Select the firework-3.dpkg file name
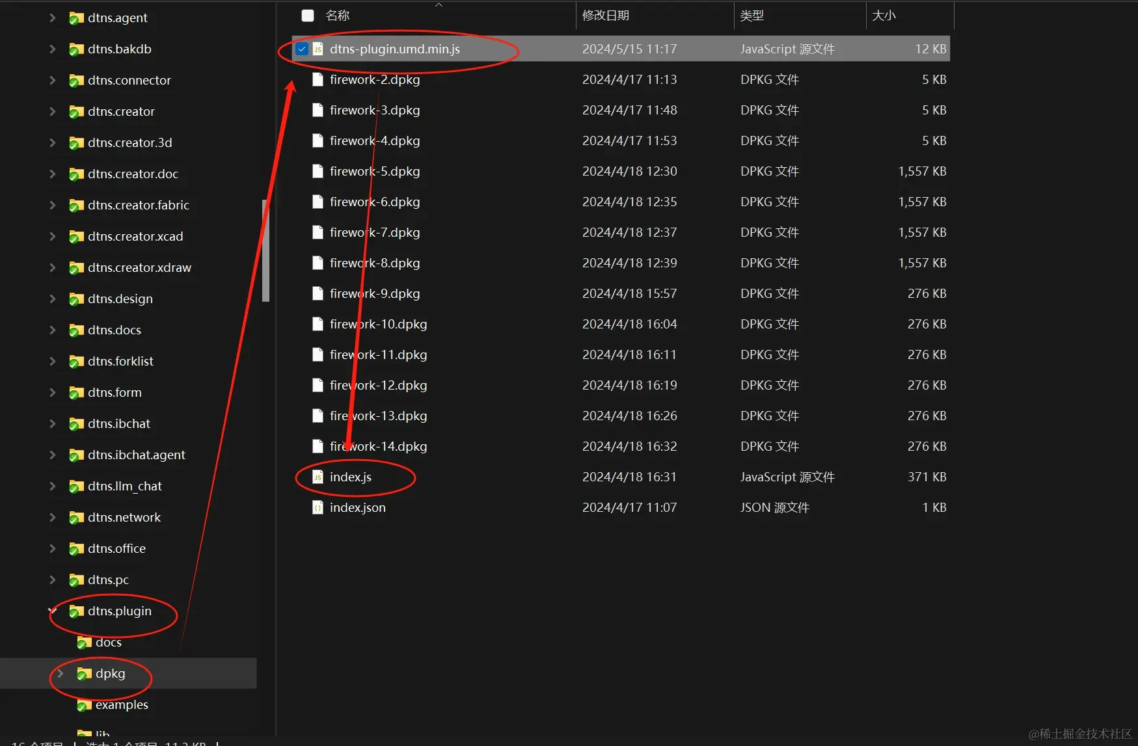1138x746 pixels. [375, 110]
